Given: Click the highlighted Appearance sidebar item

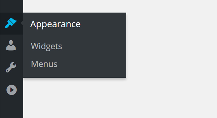Looking at the screenshot, I should point(12,24).
